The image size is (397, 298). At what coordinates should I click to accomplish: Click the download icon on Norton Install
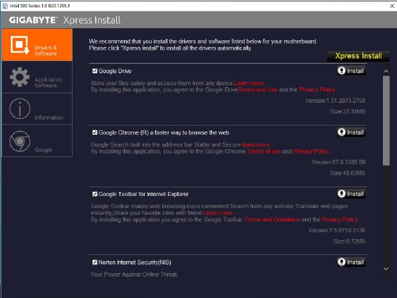click(341, 262)
